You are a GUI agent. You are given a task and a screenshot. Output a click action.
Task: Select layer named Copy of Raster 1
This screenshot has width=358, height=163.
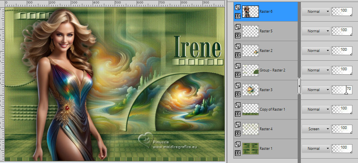[x=272, y=109]
